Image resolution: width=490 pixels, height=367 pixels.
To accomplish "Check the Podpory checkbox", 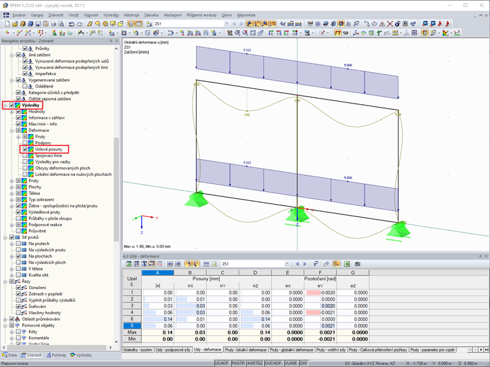I will point(24,143).
